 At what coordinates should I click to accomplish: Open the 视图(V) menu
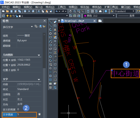pyautogui.click(x=28, y=7)
